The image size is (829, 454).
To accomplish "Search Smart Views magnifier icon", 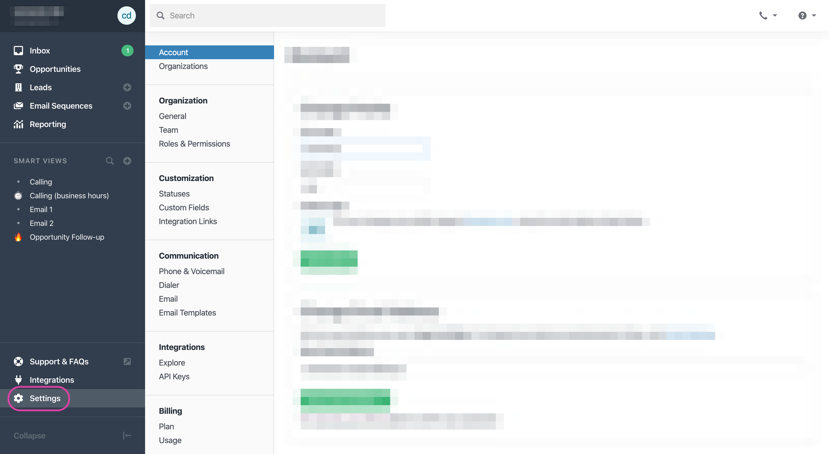I will tap(110, 161).
